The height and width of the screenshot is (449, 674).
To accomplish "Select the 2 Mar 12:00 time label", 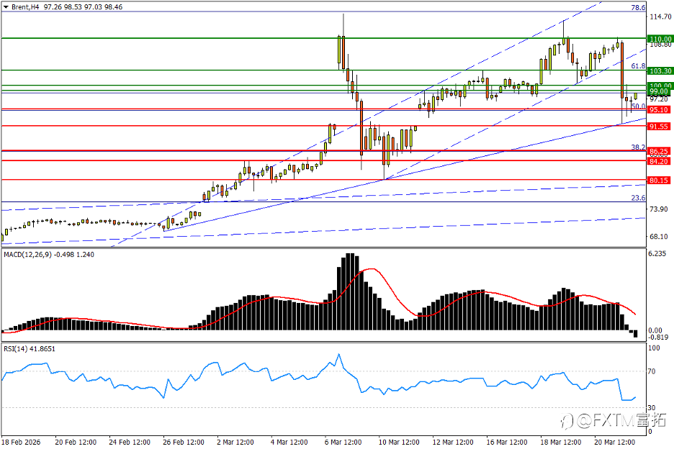I will 235,442.
